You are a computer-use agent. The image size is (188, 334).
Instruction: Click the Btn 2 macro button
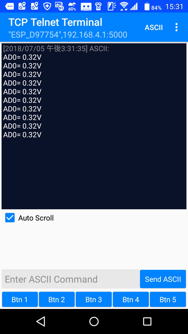tap(57, 299)
